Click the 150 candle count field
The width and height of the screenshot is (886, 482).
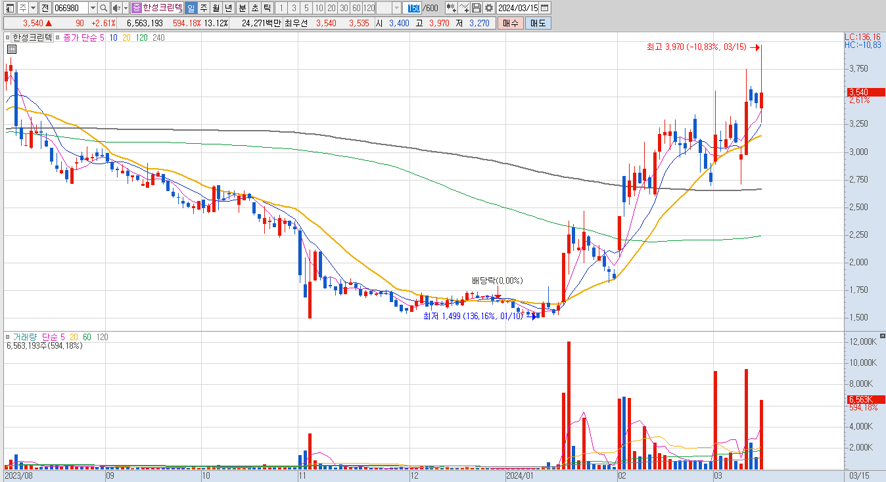[x=413, y=8]
